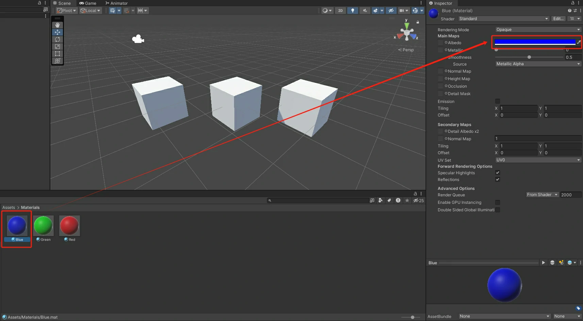Lock the Inspector panel
This screenshot has height=321, width=583.
(x=573, y=3)
